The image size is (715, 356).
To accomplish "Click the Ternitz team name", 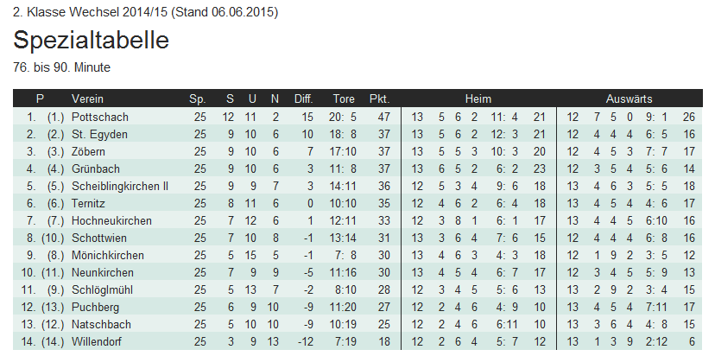I will point(88,203).
